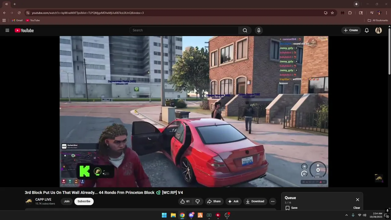The height and width of the screenshot is (220, 391).
Task: Open the media controls icon in the toolbar
Action: (372, 13)
